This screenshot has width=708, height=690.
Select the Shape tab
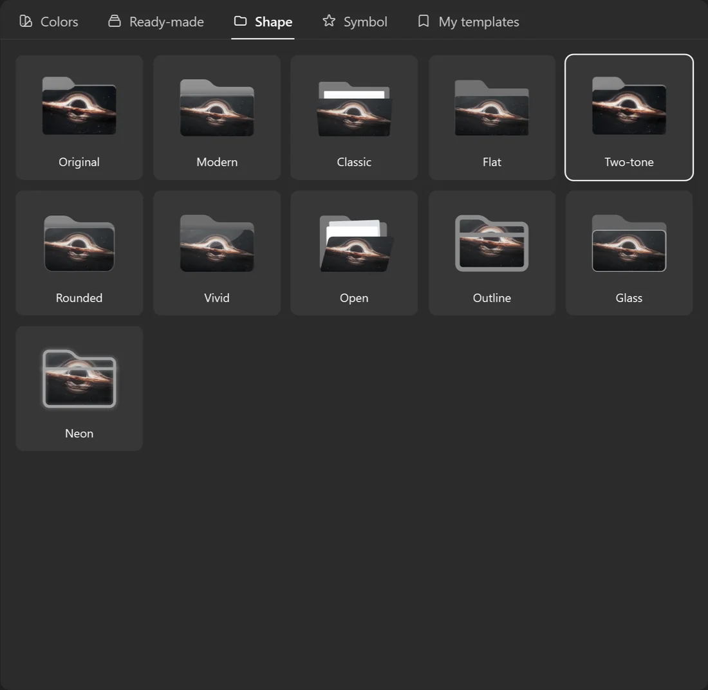pos(263,22)
